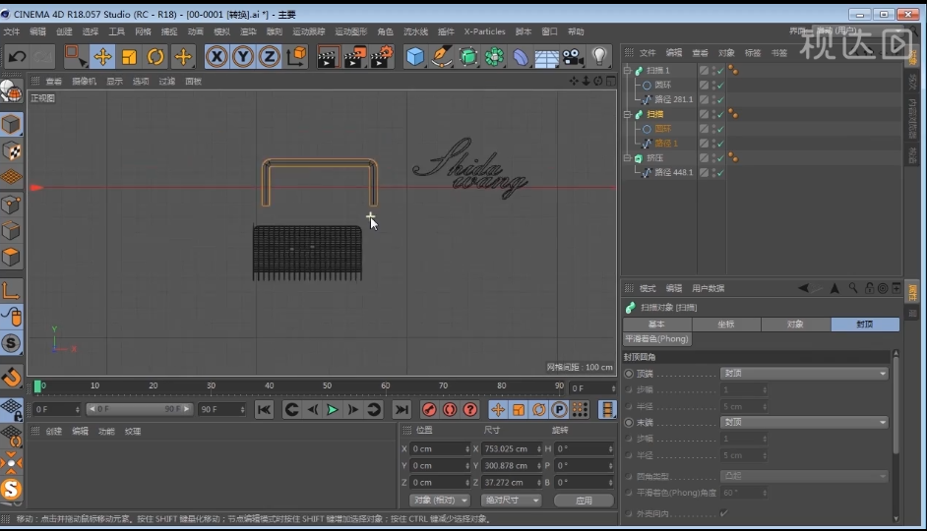
Task: Activate the Rotate tool
Action: tap(155, 57)
